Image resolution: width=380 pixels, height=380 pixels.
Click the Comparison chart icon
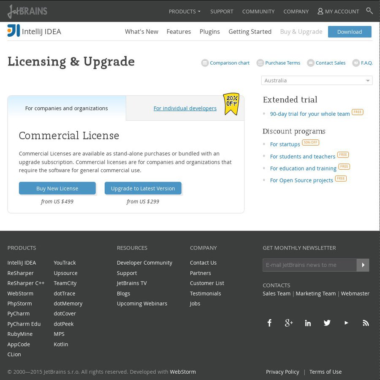(x=205, y=63)
